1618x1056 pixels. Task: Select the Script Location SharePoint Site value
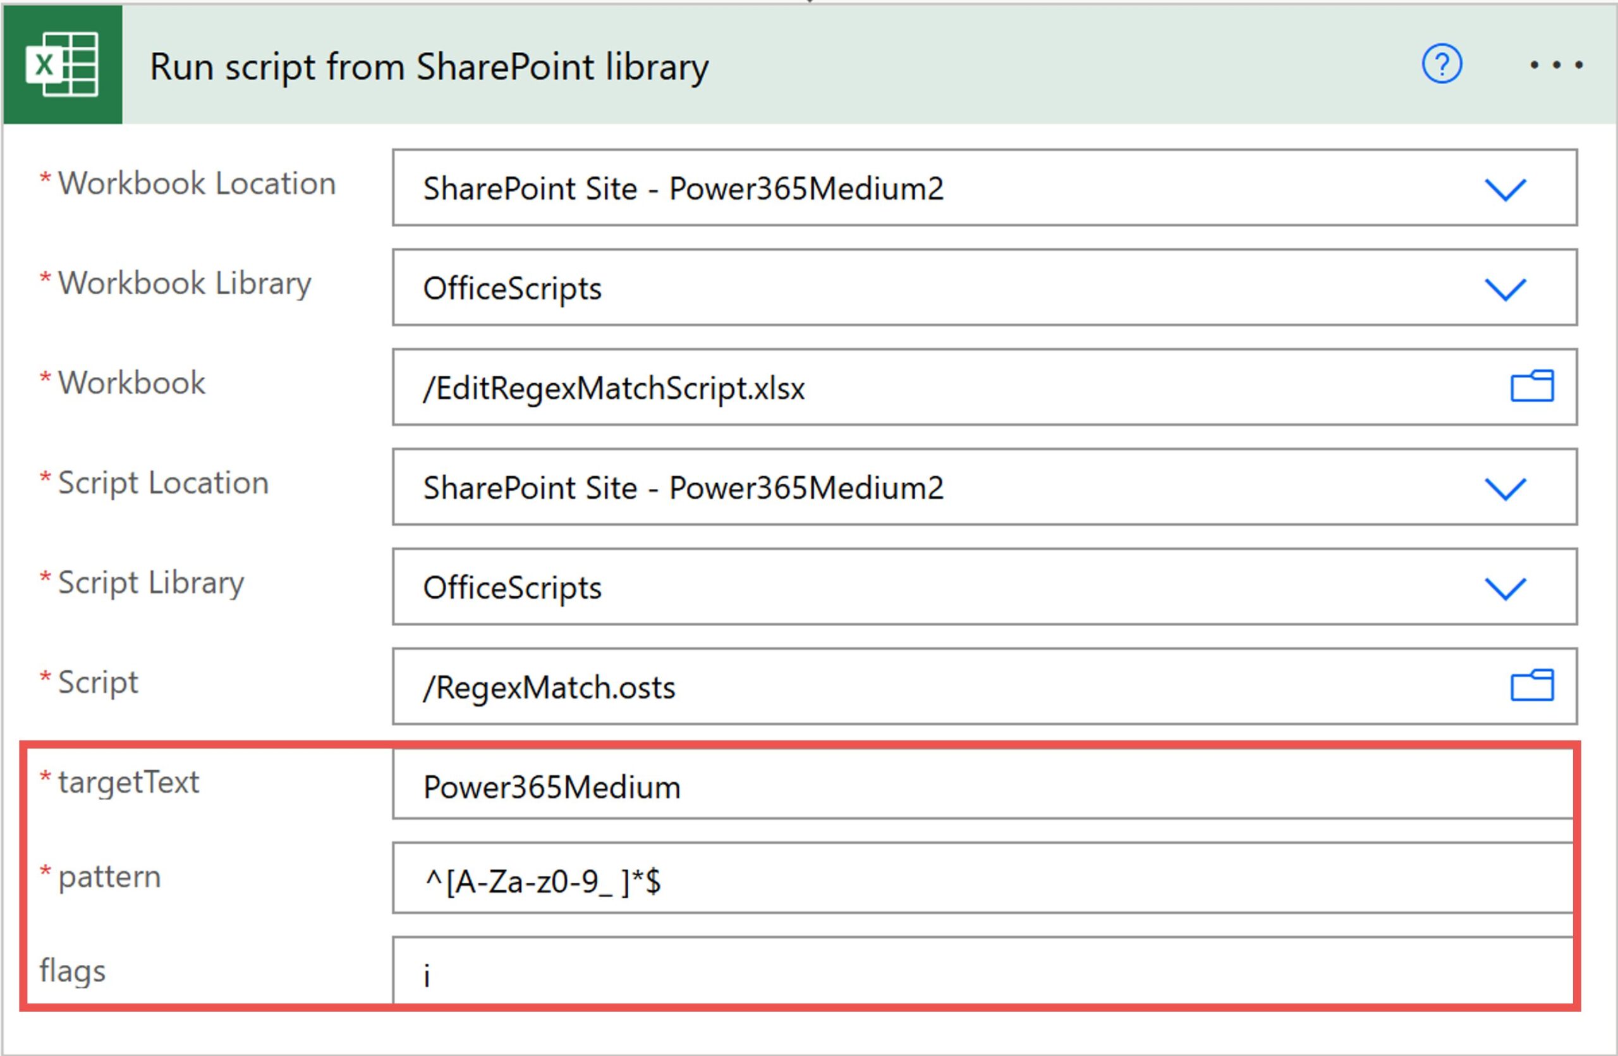point(683,488)
